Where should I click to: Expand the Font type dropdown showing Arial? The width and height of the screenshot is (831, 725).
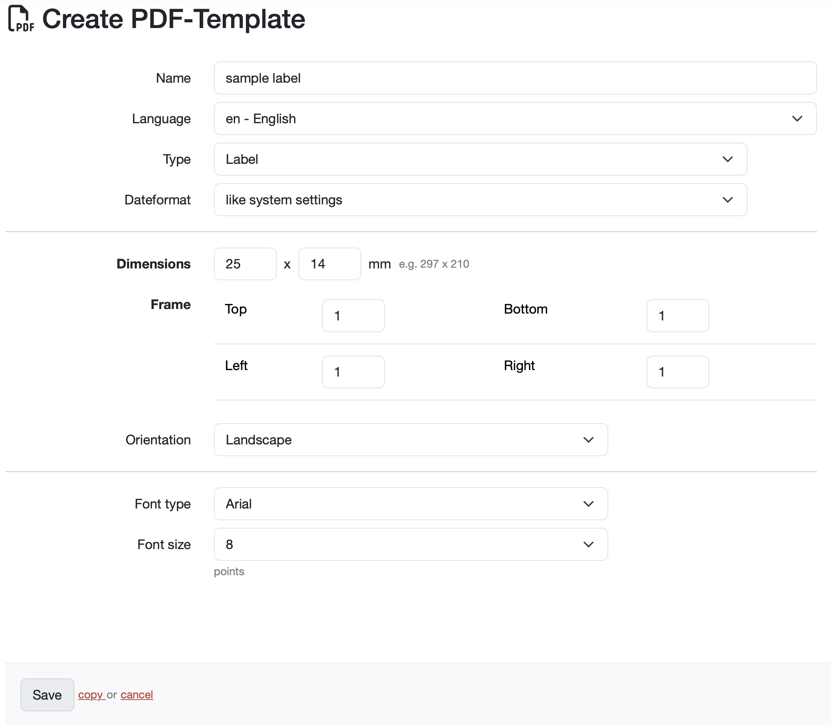(x=411, y=504)
